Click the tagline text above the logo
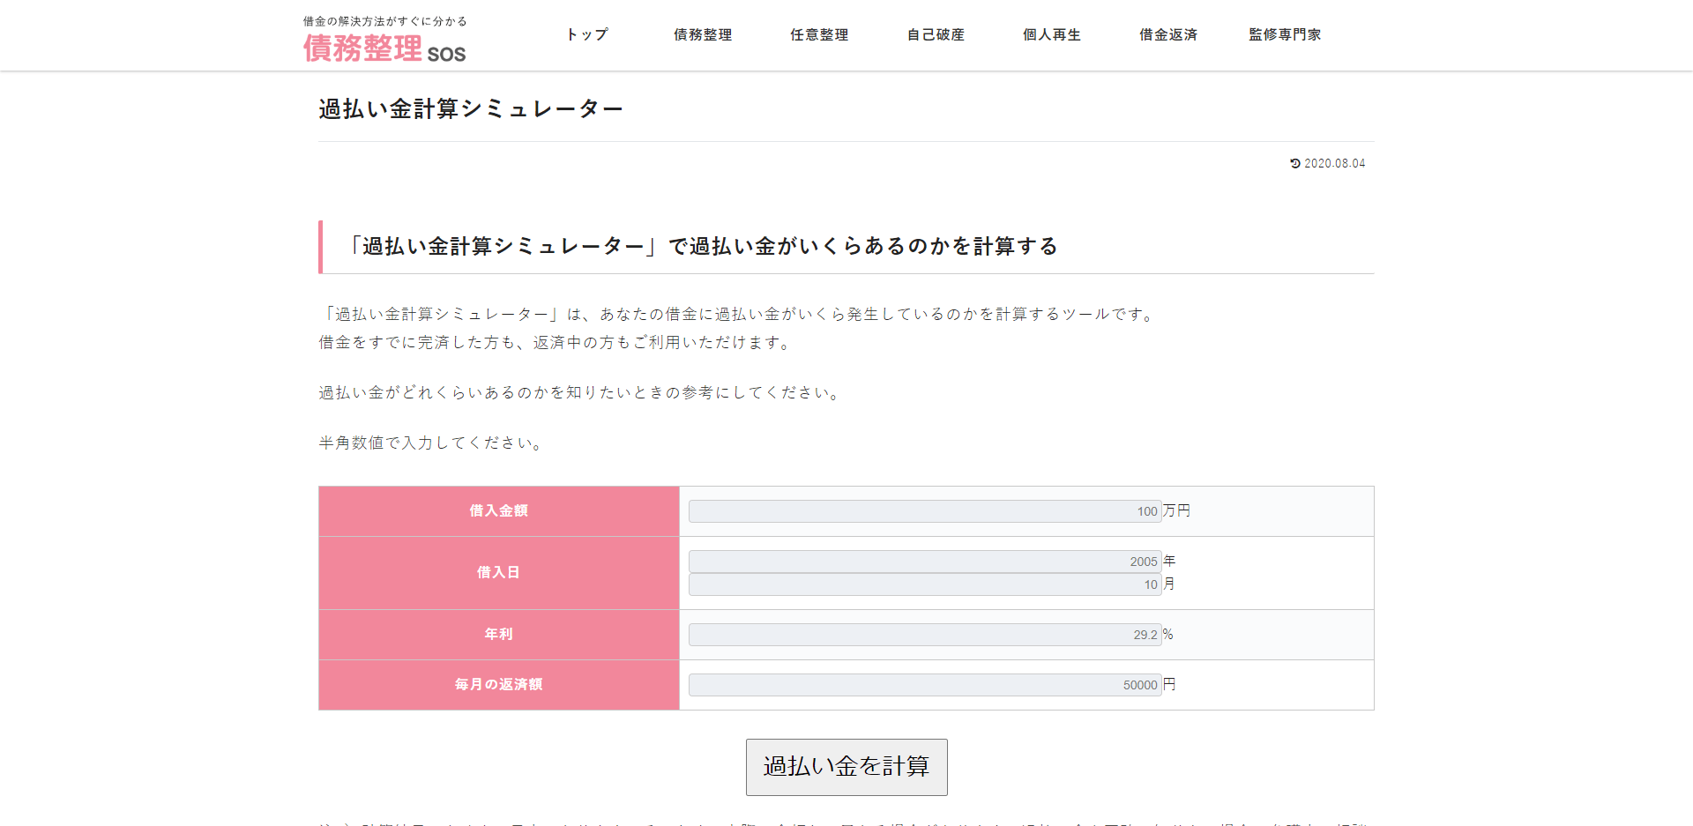 [384, 21]
